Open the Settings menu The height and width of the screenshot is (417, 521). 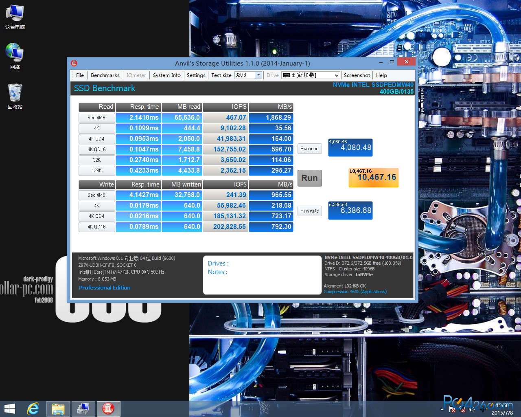[196, 75]
